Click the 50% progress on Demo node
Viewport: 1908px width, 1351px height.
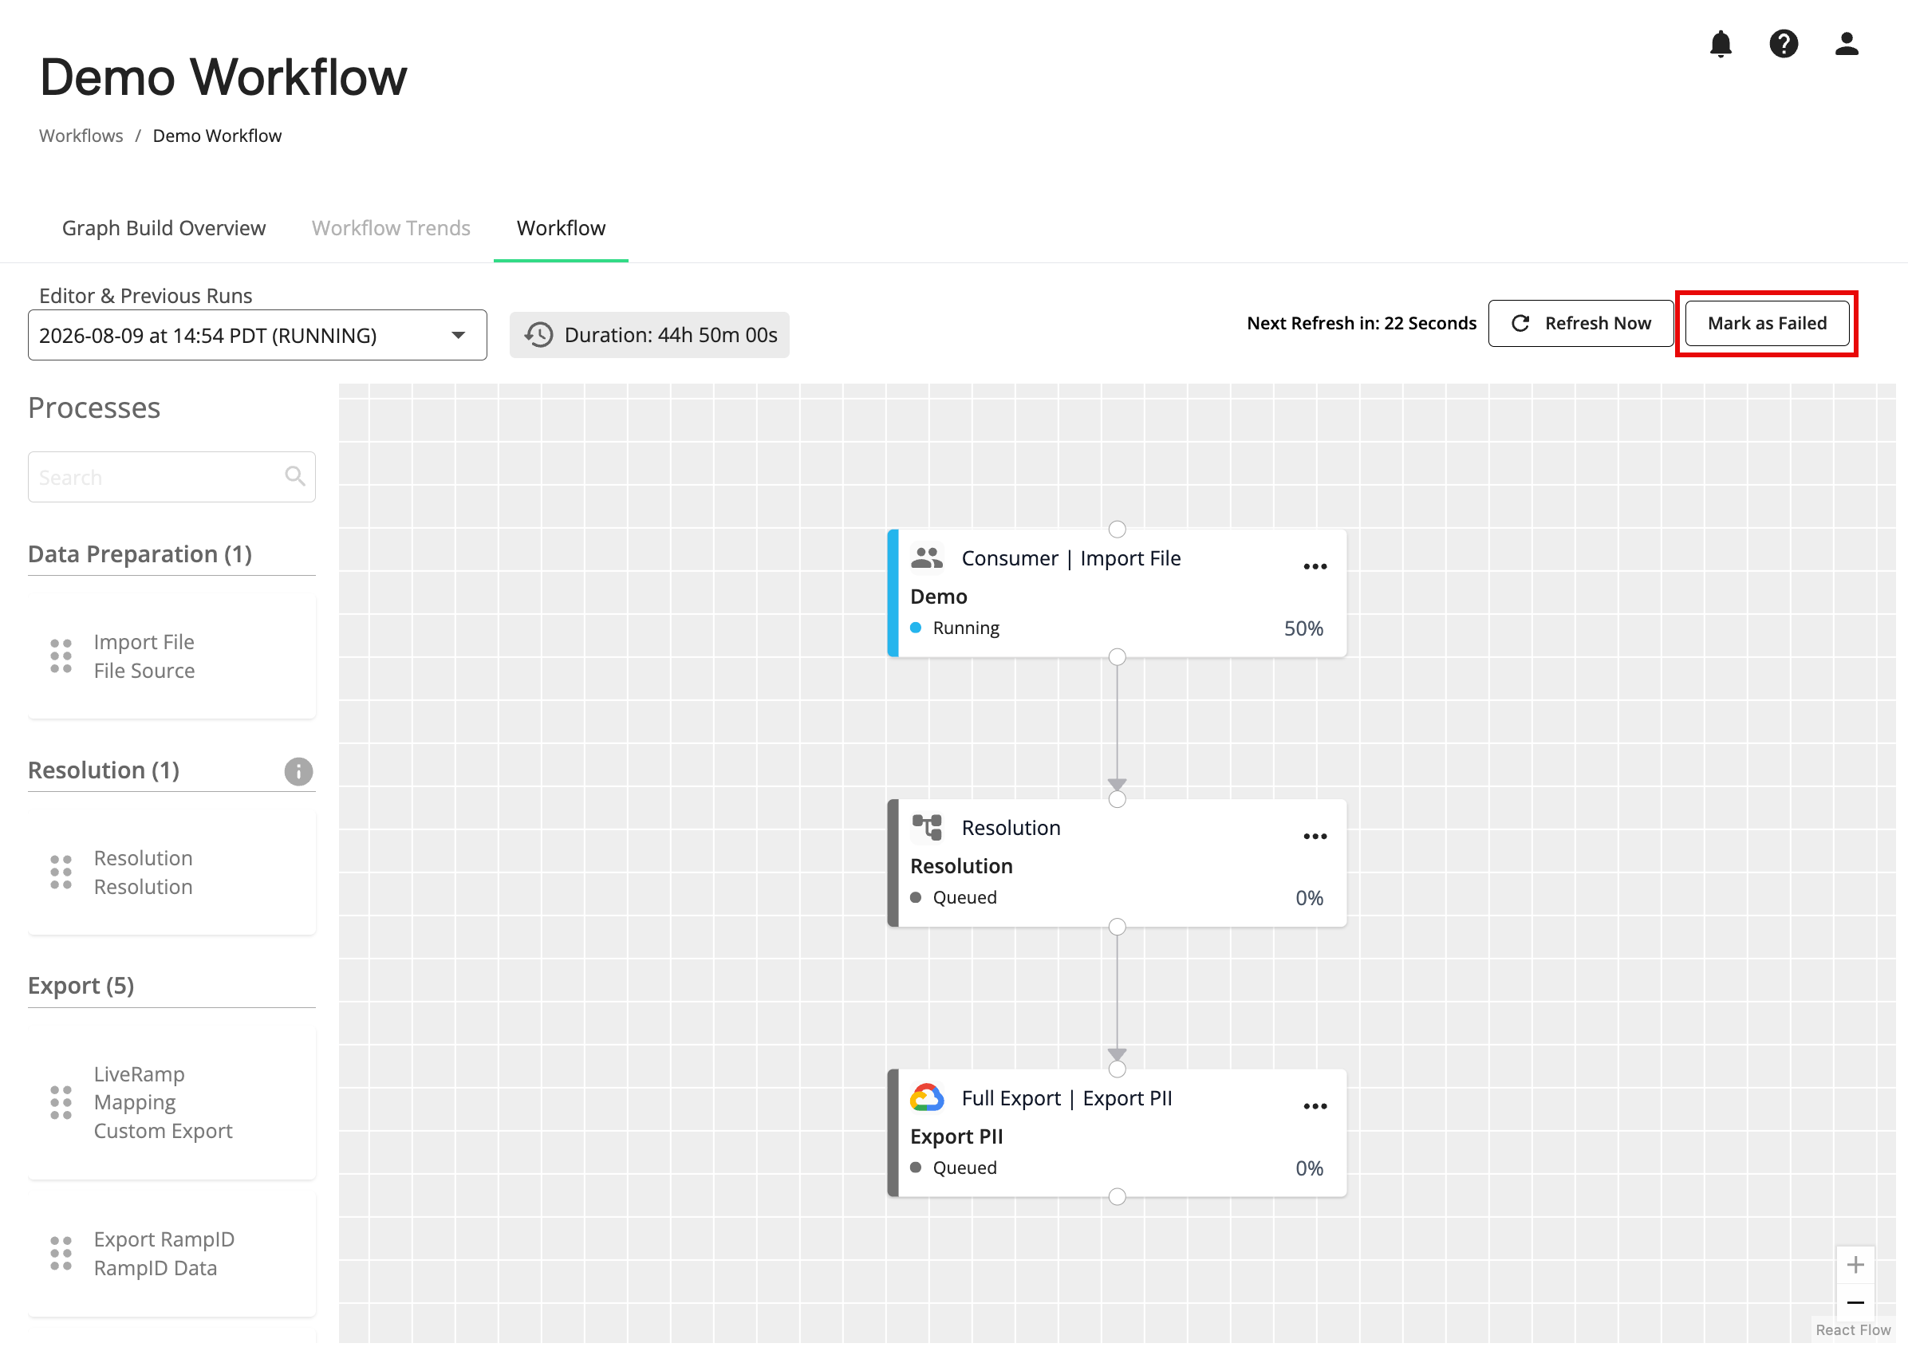1303,629
